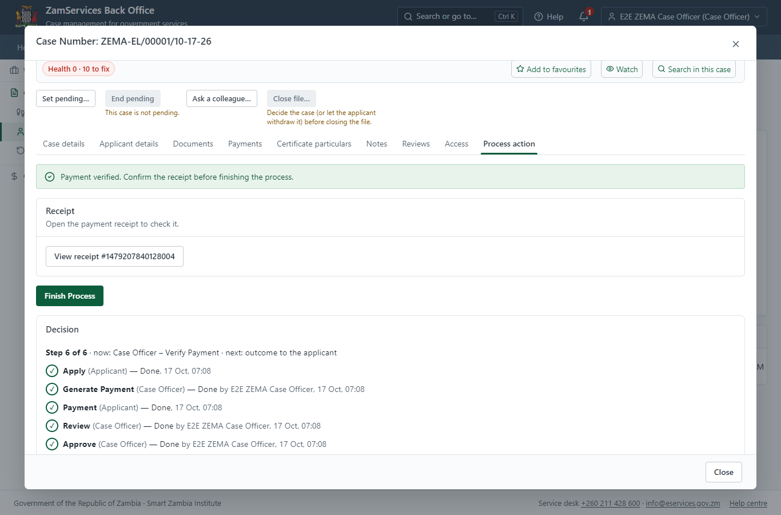Click the Payment verified banner check icon

50,177
